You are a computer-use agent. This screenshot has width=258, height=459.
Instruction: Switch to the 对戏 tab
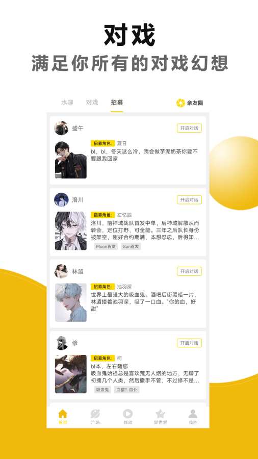(92, 103)
